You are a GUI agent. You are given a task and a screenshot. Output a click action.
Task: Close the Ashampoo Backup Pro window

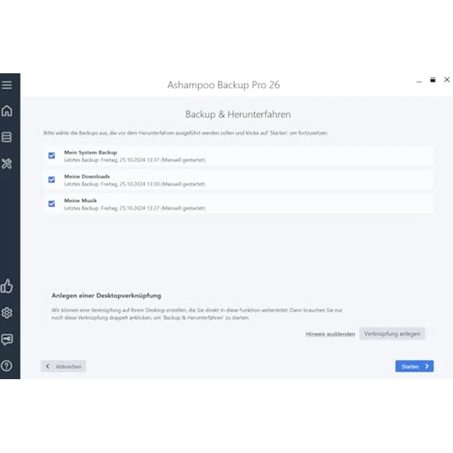tap(447, 79)
